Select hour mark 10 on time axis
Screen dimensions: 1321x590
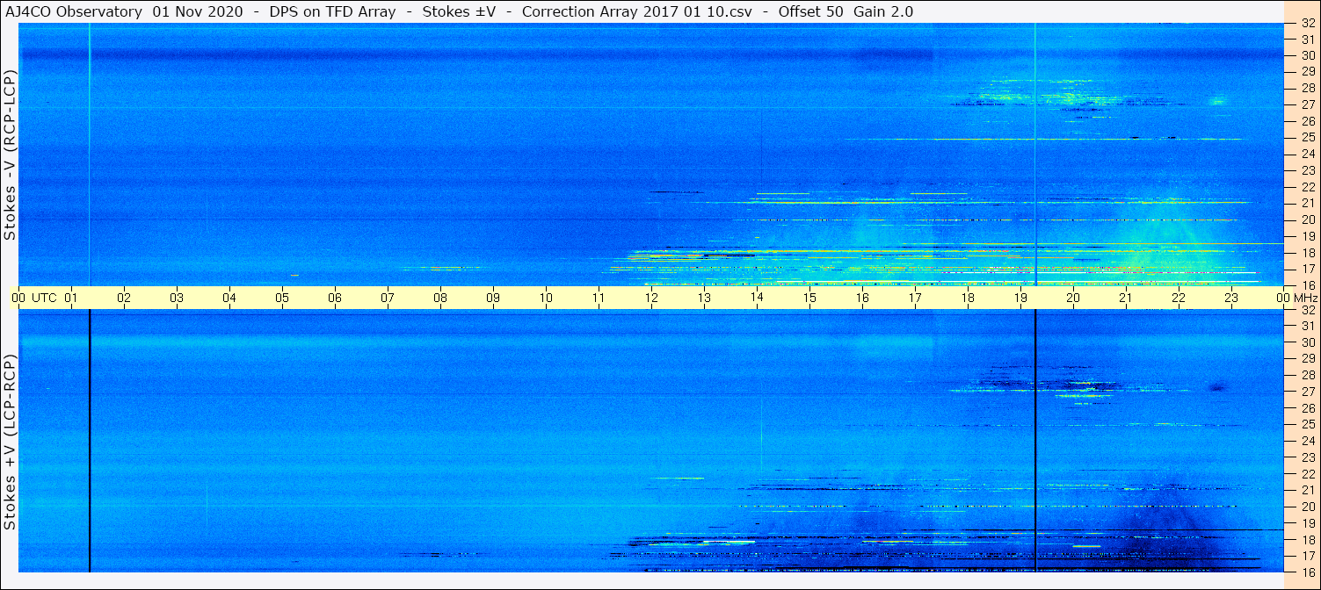pyautogui.click(x=546, y=298)
